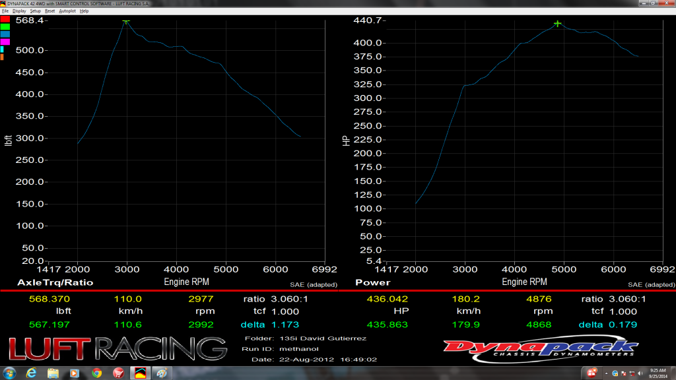
Task: Click the peak power marker on graph
Action: [558, 24]
